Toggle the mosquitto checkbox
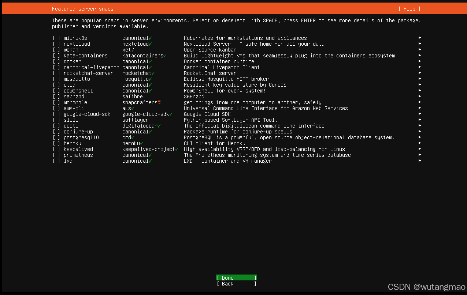The height and width of the screenshot is (295, 467). tap(56, 79)
